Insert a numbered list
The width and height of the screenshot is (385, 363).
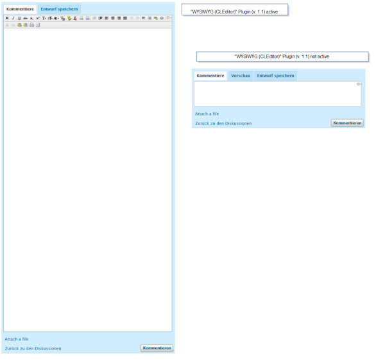tap(88, 18)
